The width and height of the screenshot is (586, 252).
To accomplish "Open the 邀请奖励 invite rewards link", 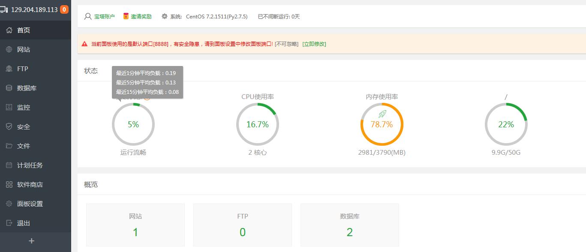I will tap(141, 17).
